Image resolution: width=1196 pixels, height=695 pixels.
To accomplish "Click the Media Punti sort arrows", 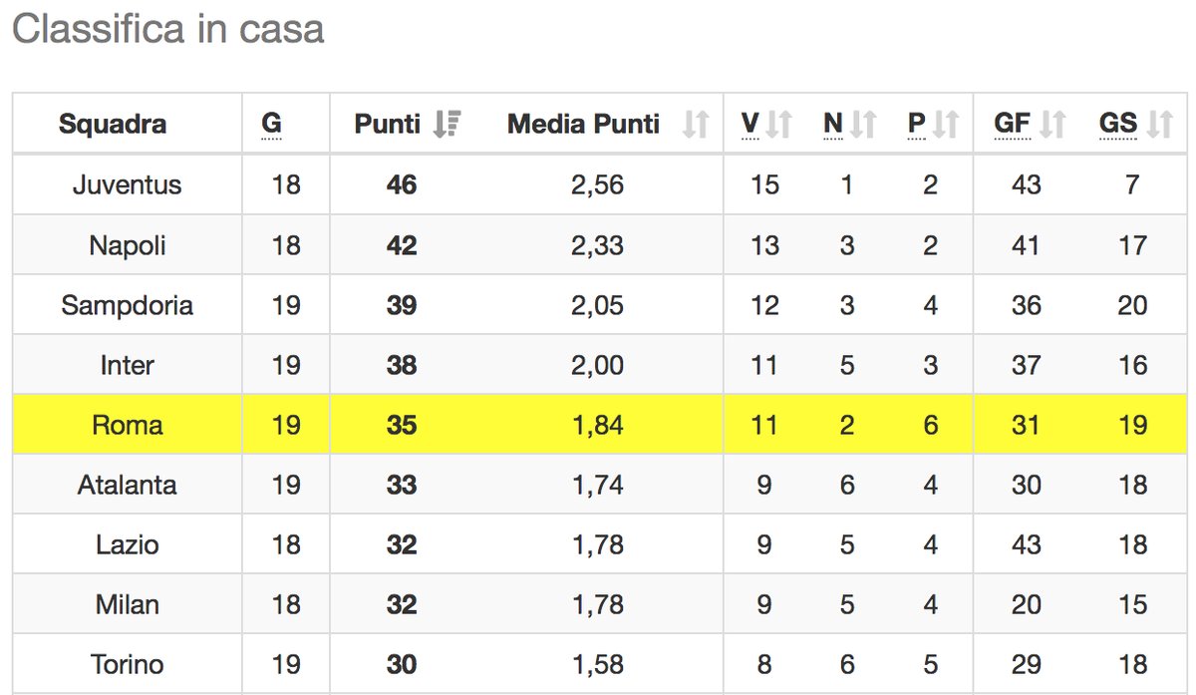I will 696,124.
